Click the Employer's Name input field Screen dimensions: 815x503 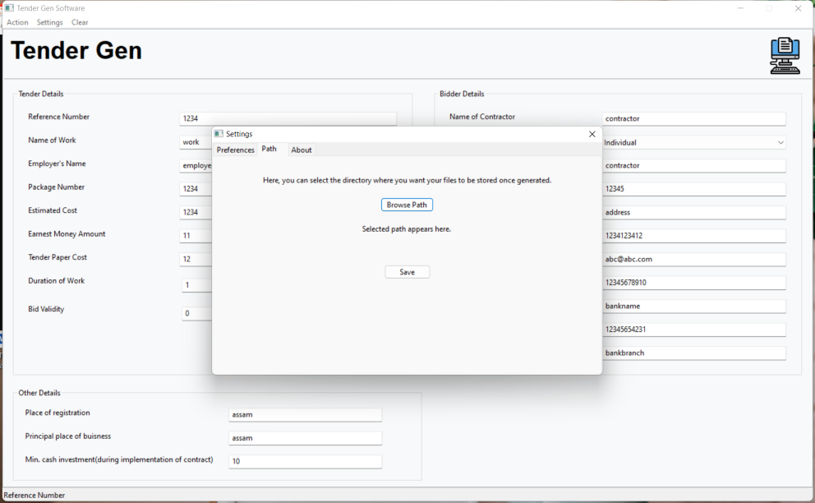coord(196,165)
